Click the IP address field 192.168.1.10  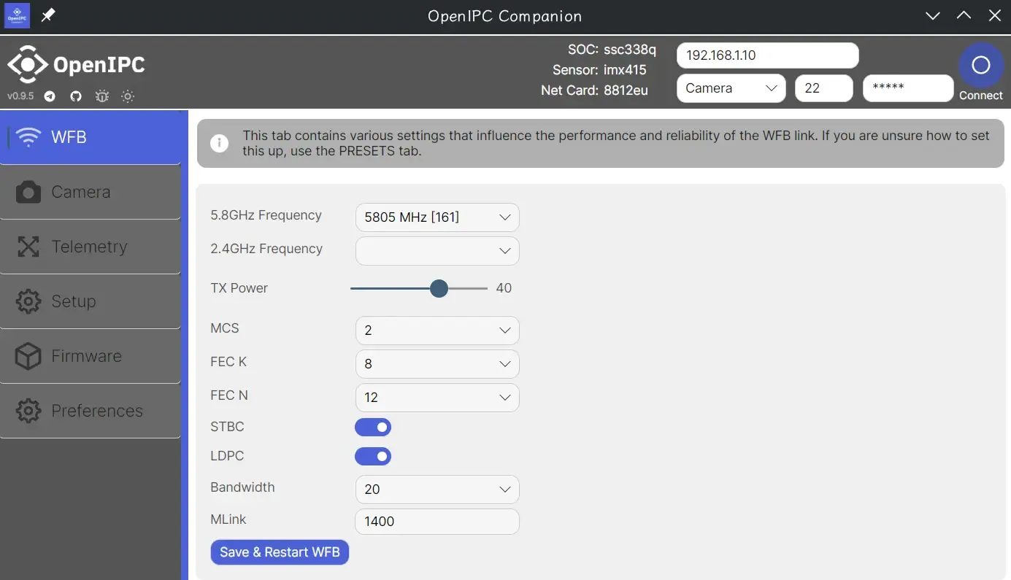click(768, 55)
